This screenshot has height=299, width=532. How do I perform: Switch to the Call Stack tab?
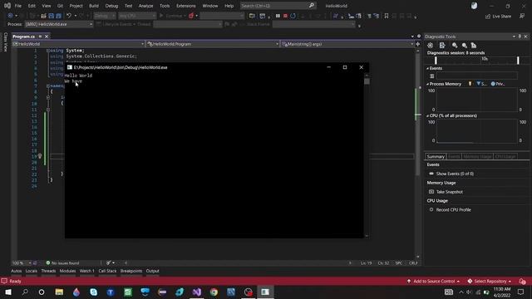click(x=107, y=271)
